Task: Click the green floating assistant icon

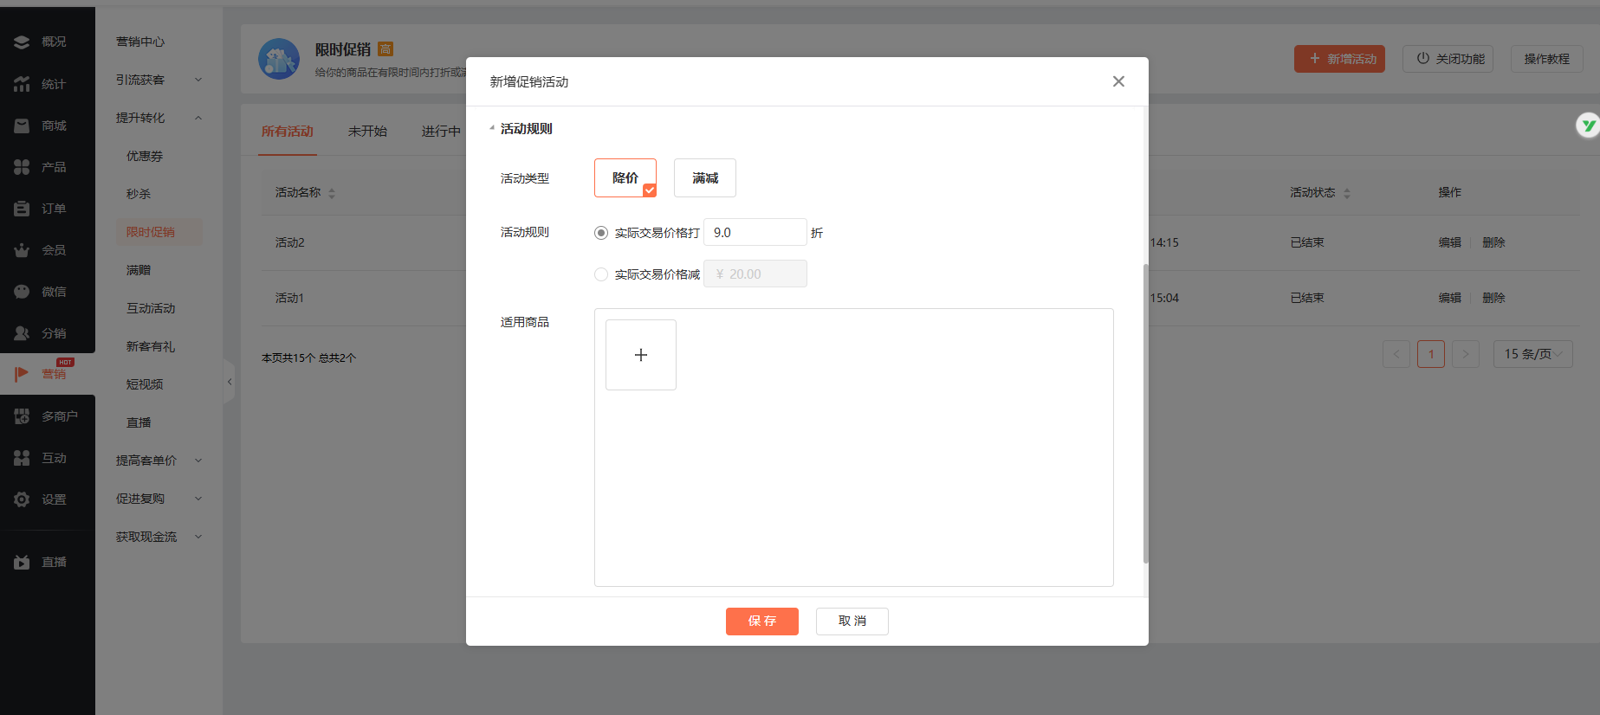Action: (x=1587, y=126)
